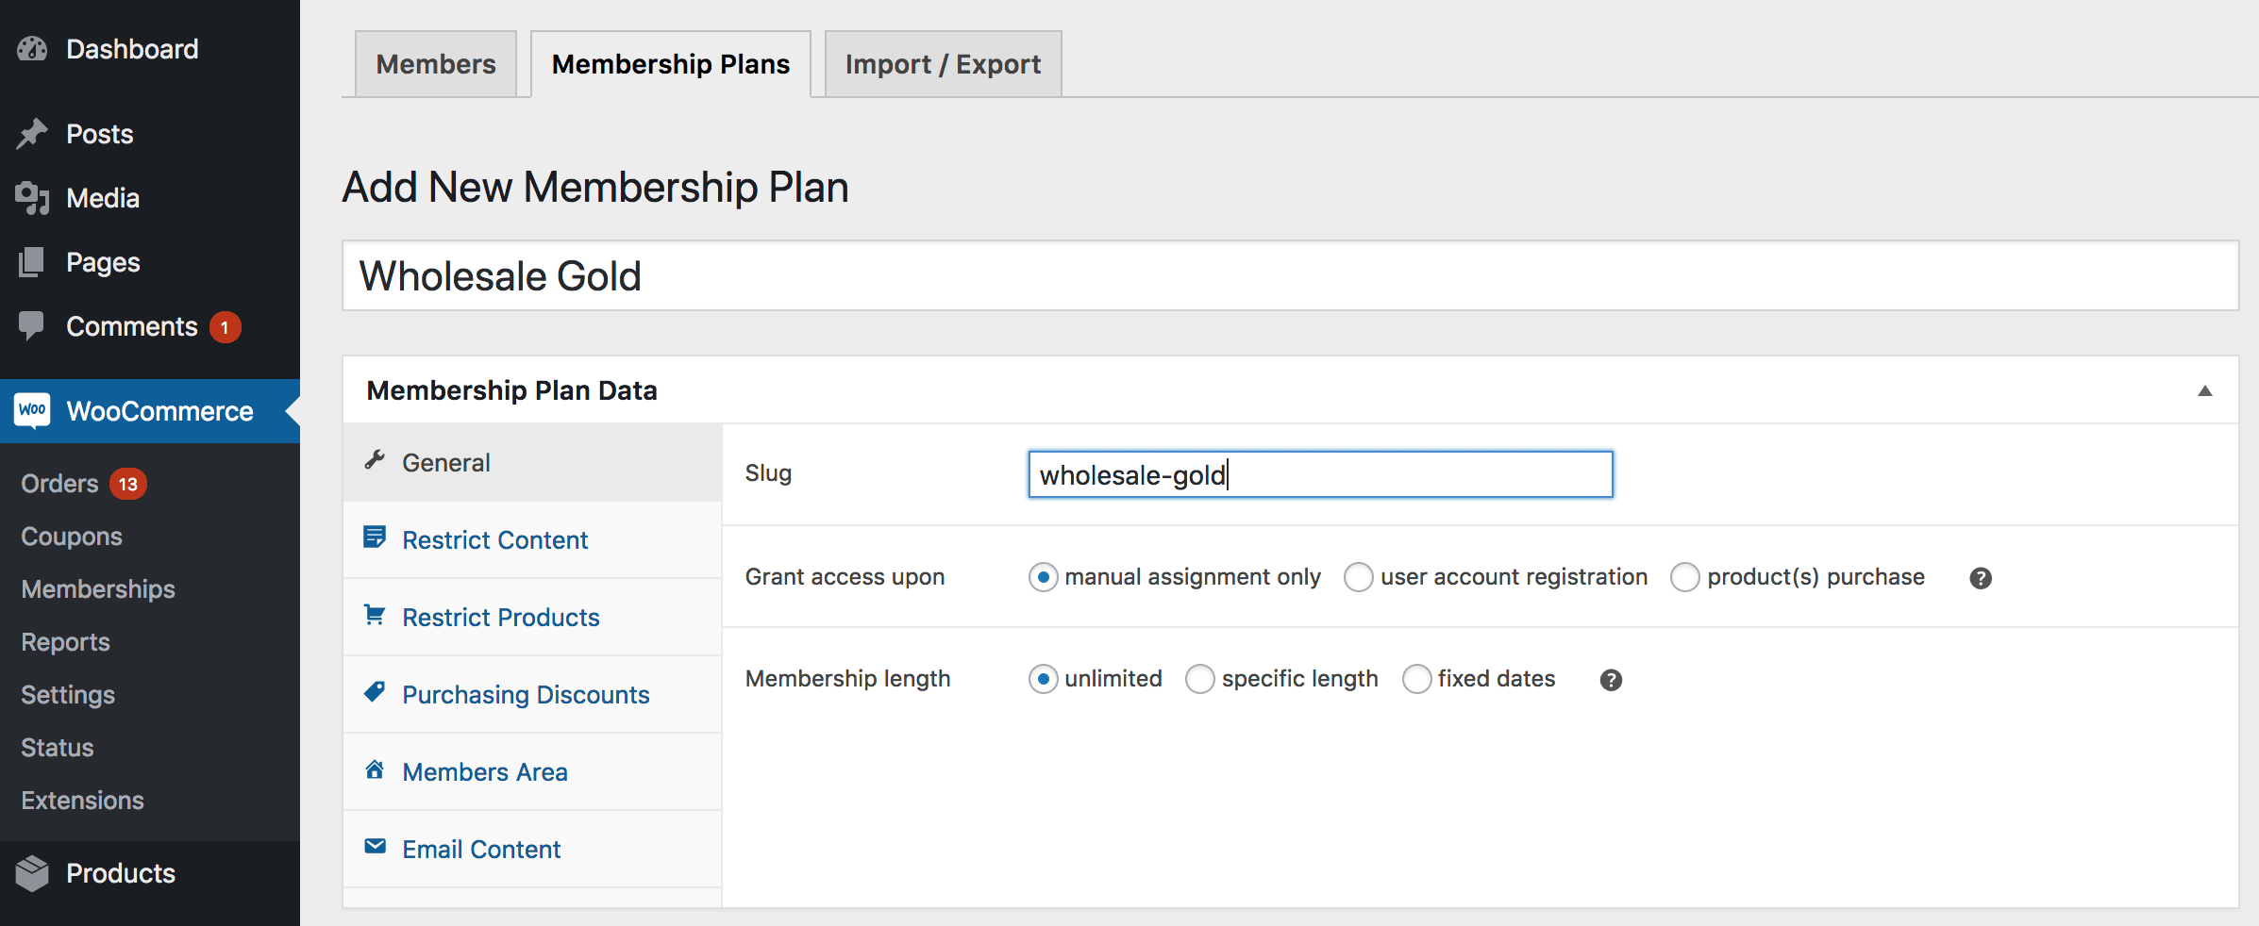Click the Products box icon
Screen dimensions: 2259x926
tap(32, 873)
